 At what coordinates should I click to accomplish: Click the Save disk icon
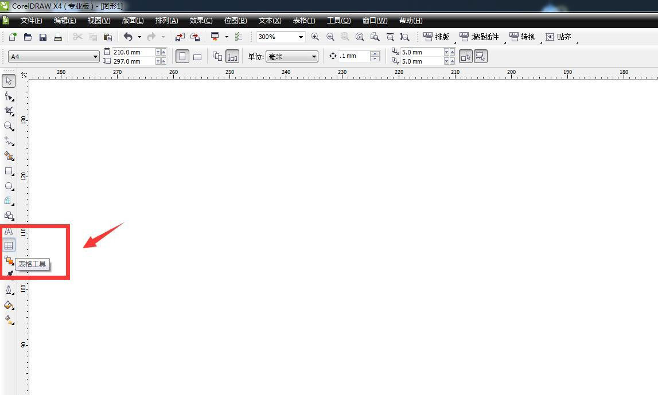coord(42,37)
